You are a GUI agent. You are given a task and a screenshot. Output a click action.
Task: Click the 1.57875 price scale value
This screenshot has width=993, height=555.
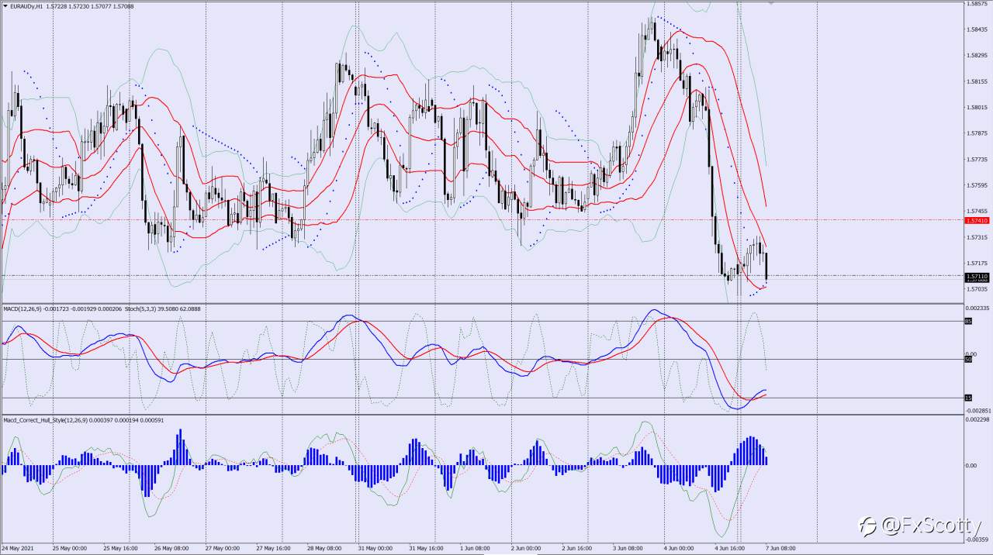click(x=977, y=133)
